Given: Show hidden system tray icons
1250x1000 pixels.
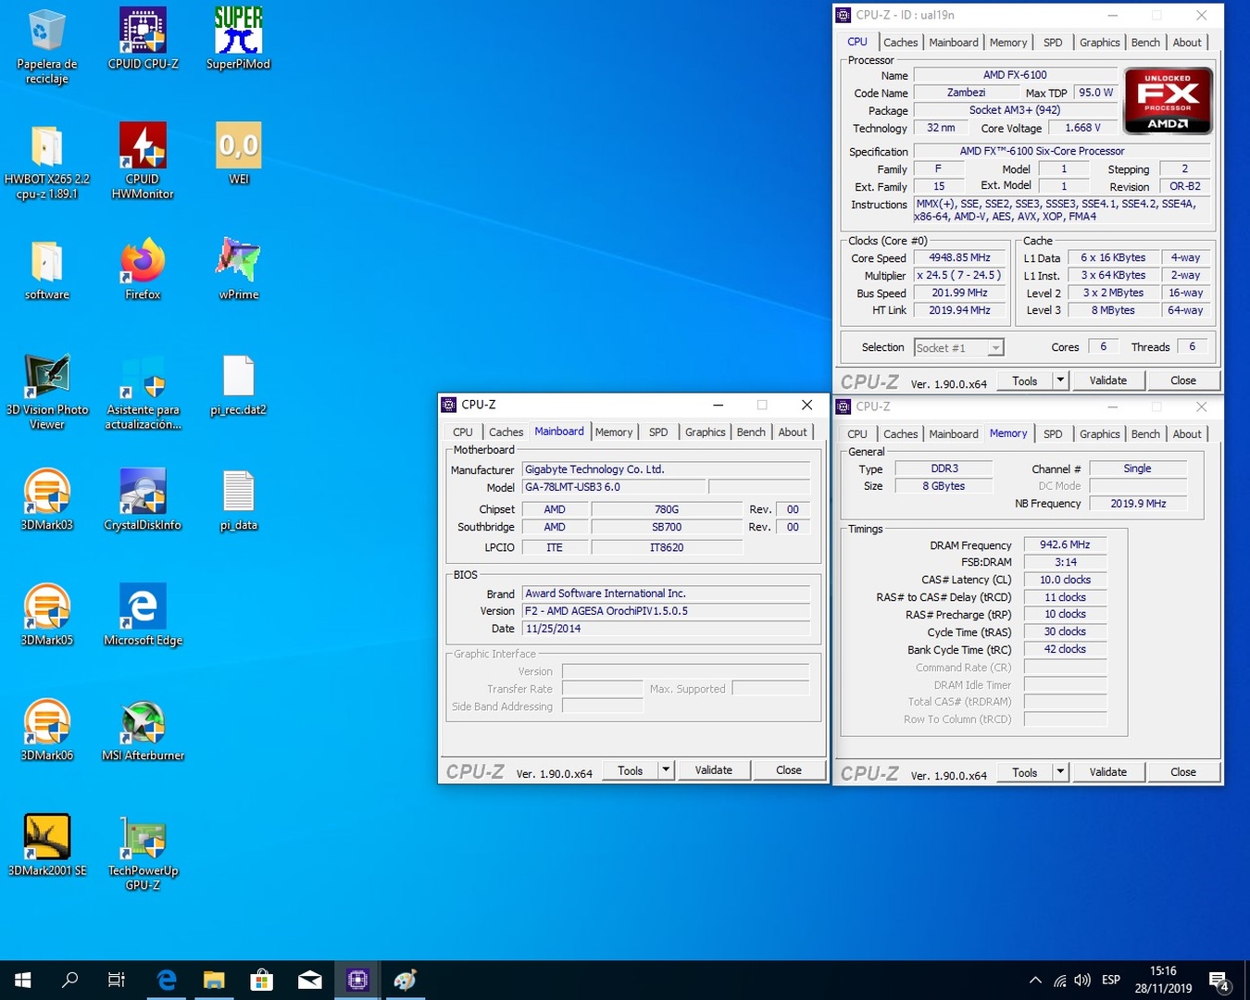Looking at the screenshot, I should [x=1035, y=981].
